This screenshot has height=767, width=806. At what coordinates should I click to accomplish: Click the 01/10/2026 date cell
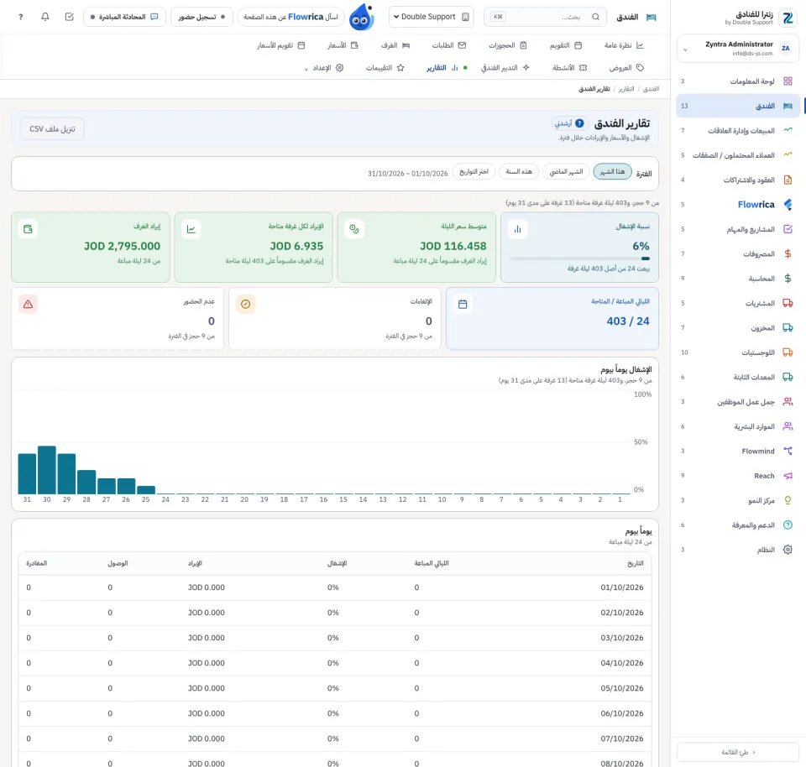[622, 587]
